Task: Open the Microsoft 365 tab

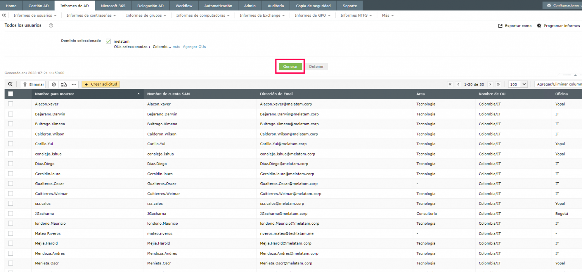Action: point(113,6)
